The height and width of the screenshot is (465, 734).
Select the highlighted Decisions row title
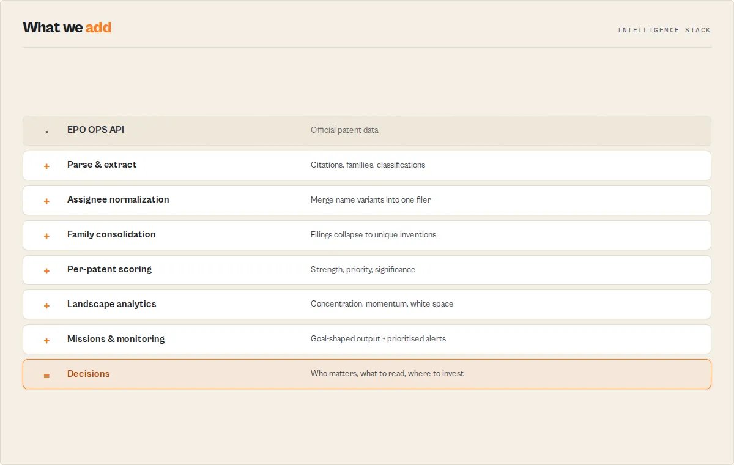(88, 374)
